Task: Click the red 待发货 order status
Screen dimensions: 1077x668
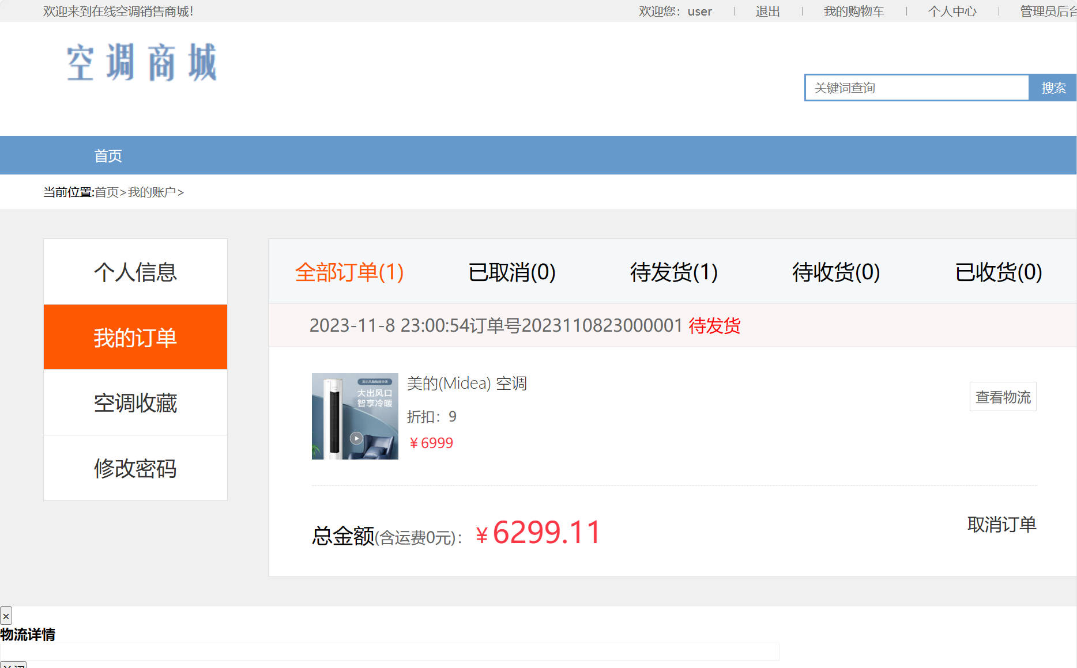Action: (x=714, y=325)
